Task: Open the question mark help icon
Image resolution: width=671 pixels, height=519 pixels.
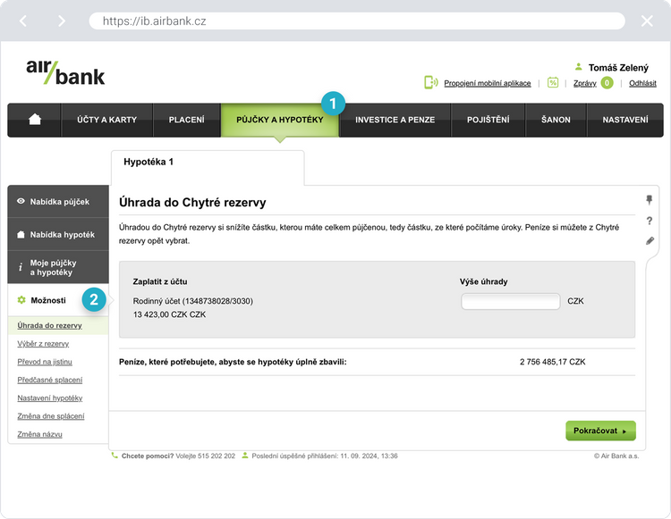Action: coord(650,221)
